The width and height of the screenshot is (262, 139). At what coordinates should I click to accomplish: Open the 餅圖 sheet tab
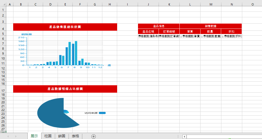click(x=62, y=136)
